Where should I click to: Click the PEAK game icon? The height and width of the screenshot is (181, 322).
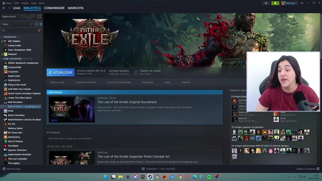pyautogui.click(x=6, y=111)
